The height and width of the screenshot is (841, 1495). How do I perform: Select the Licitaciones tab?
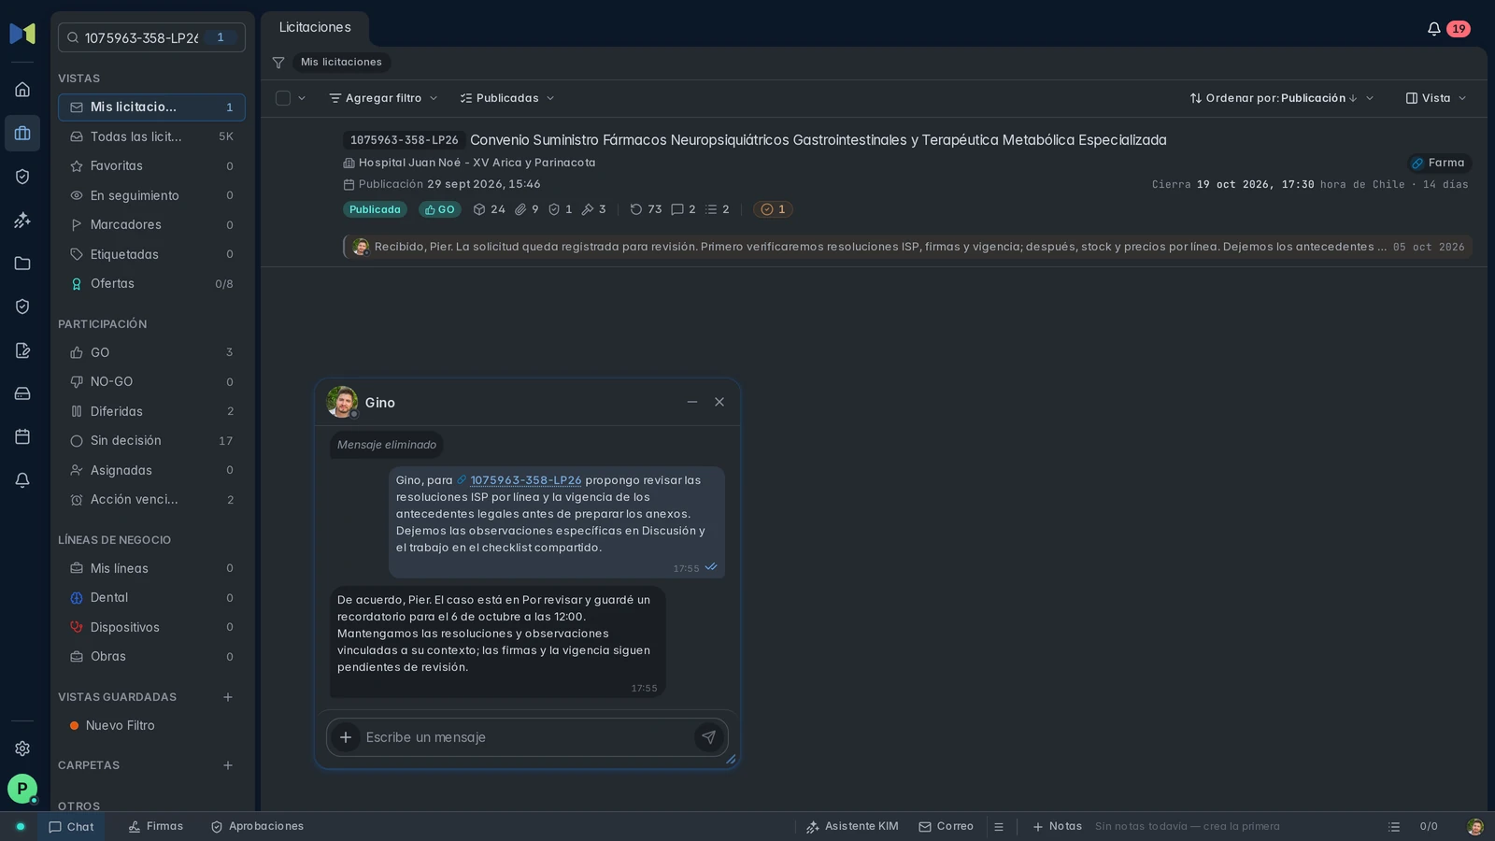click(x=315, y=28)
